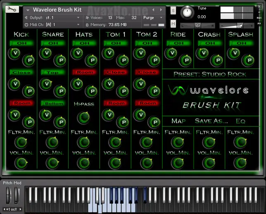Adjust Hats Hi-Pass knob
This screenshot has height=214, width=266.
[84, 117]
